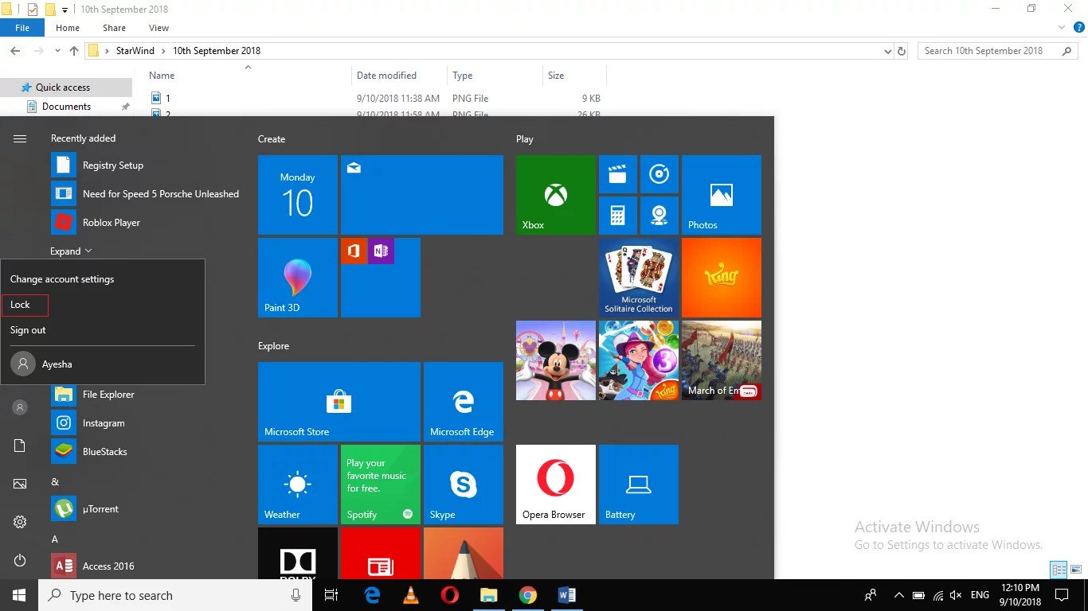Click the Search 10th September 2018 field
1088x611 pixels.
click(998, 51)
